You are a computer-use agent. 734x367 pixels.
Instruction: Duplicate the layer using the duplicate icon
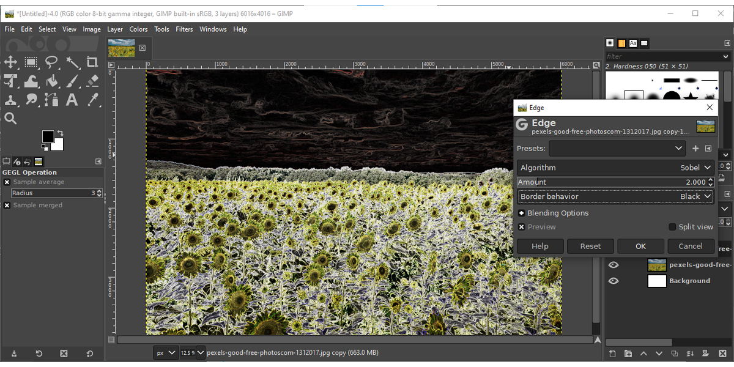tap(675, 354)
